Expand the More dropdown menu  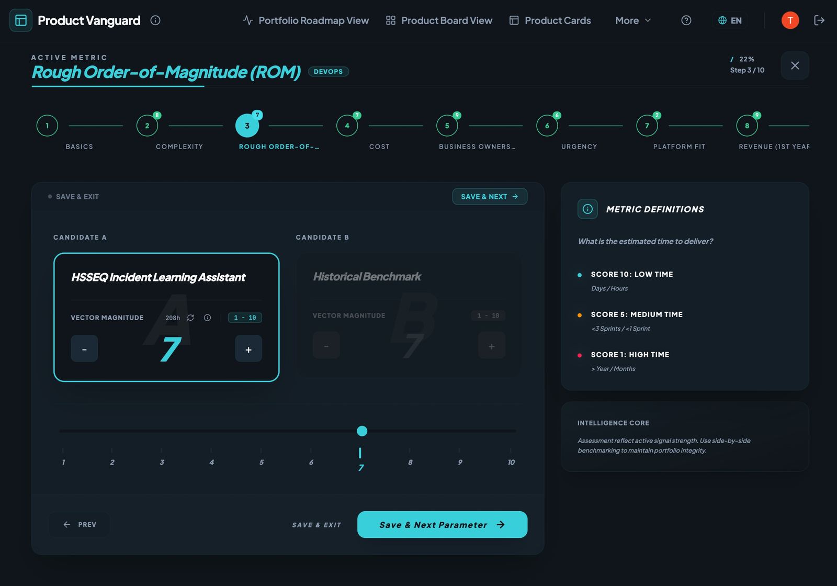click(633, 20)
